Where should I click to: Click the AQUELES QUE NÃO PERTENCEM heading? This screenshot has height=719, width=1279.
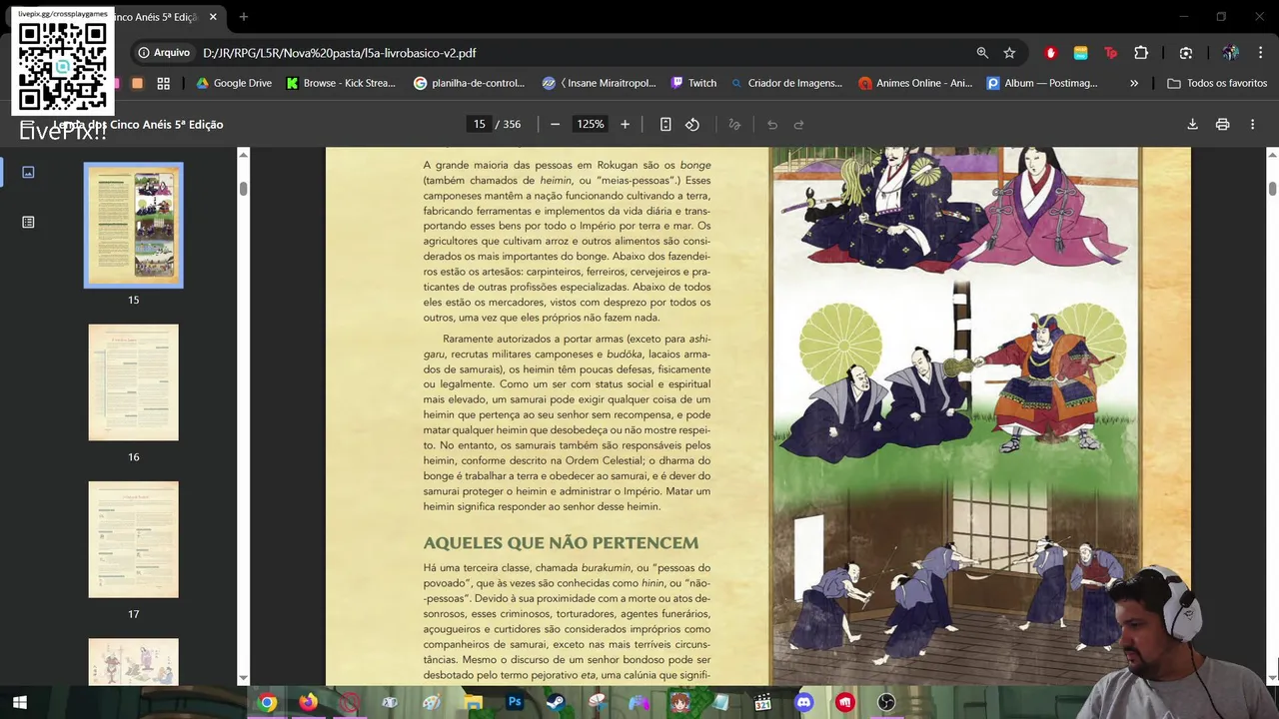[561, 543]
